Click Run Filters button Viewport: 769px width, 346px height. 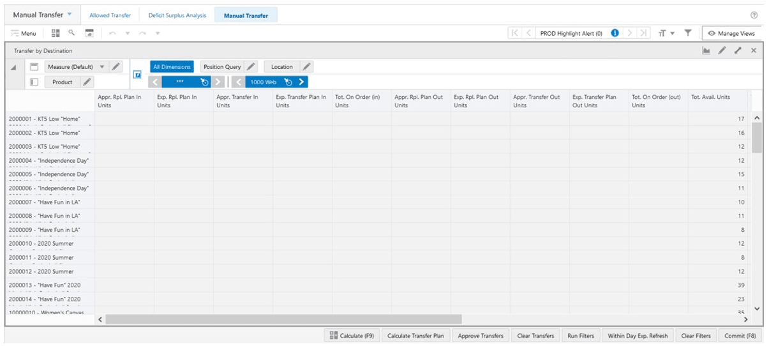[581, 336]
